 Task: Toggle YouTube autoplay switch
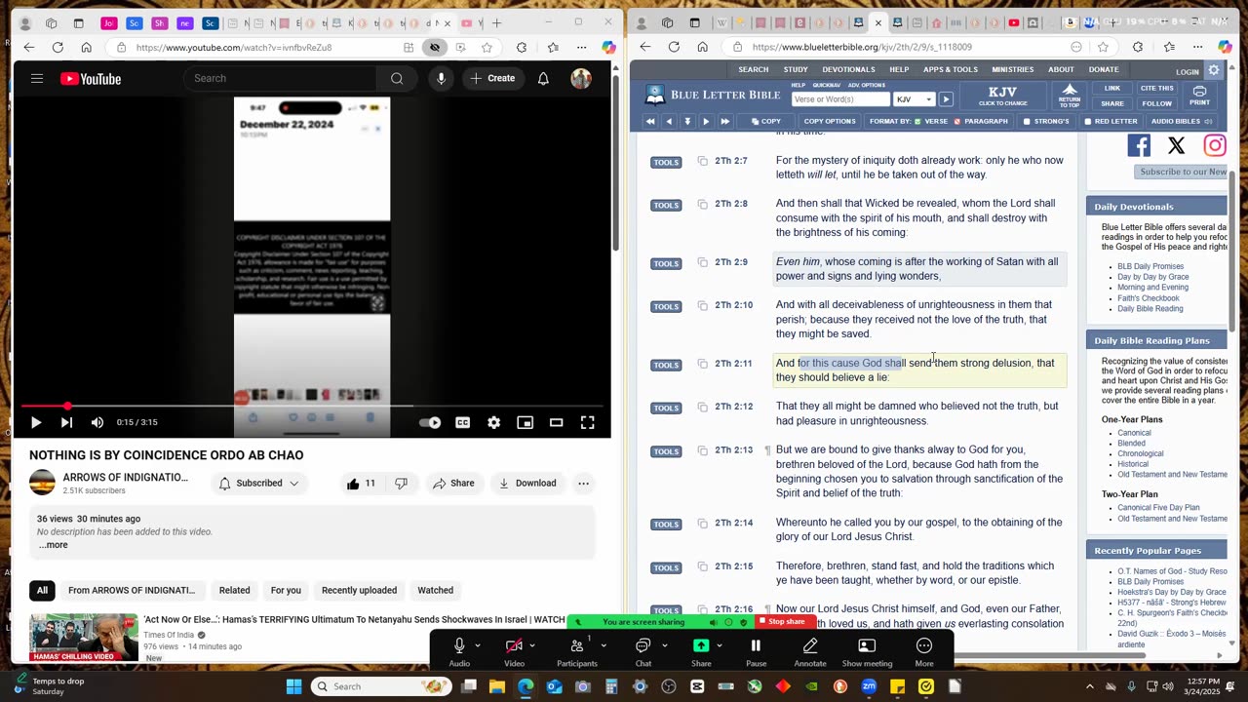(x=430, y=422)
